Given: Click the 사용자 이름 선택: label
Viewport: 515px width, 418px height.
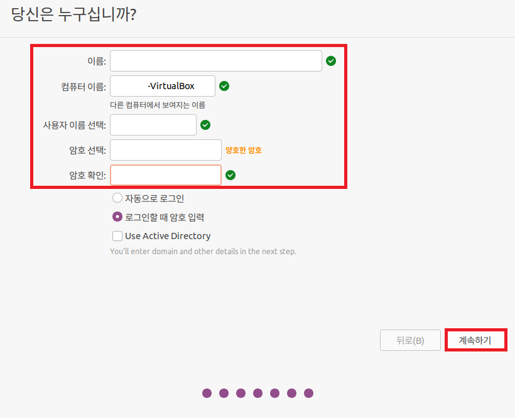Looking at the screenshot, I should click(x=75, y=125).
